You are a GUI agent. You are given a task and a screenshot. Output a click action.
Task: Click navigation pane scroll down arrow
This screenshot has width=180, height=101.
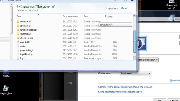click(x=11, y=58)
